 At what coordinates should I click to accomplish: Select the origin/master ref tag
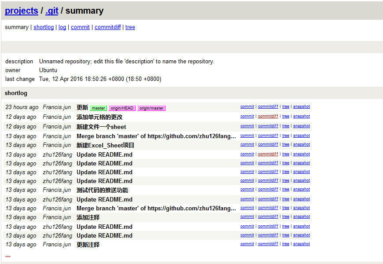coord(151,108)
